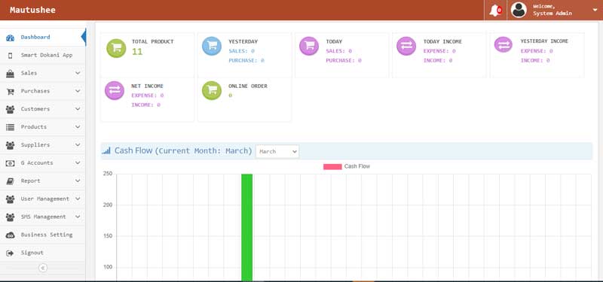Image resolution: width=603 pixels, height=282 pixels.
Task: Expand the Products sidebar section
Action: (42, 127)
